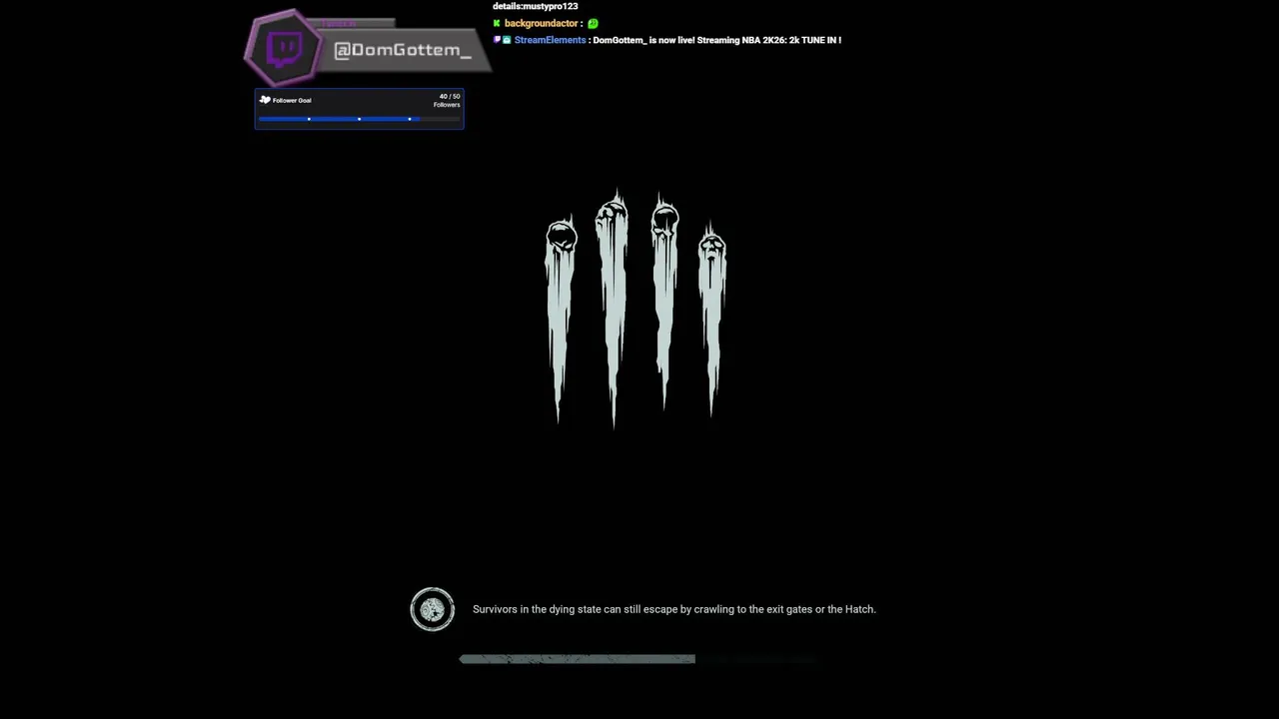
Task: Click the blue follower goal progress bar
Action: pos(359,119)
